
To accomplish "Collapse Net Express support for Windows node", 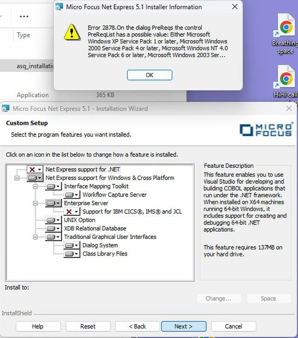I will pyautogui.click(x=17, y=178).
